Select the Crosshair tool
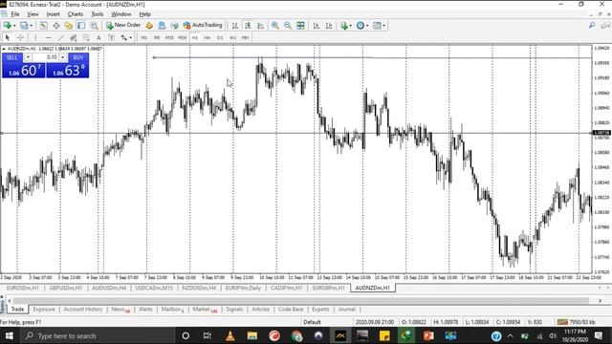The image size is (612, 344). point(20,38)
